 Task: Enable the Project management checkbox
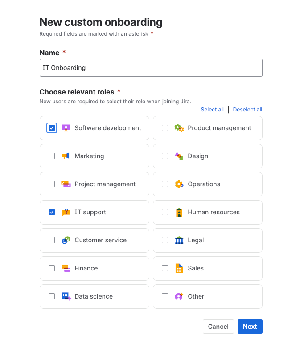pyautogui.click(x=52, y=184)
